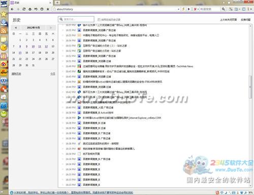Select calendar day 10
The height and width of the screenshot is (195, 254).
33,46
